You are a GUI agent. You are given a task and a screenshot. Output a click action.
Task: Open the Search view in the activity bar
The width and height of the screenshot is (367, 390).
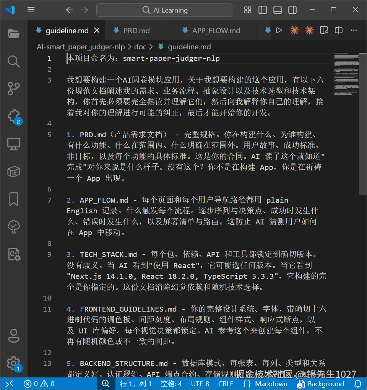pyautogui.click(x=14, y=62)
